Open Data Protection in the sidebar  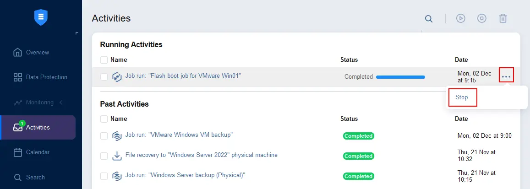click(47, 77)
